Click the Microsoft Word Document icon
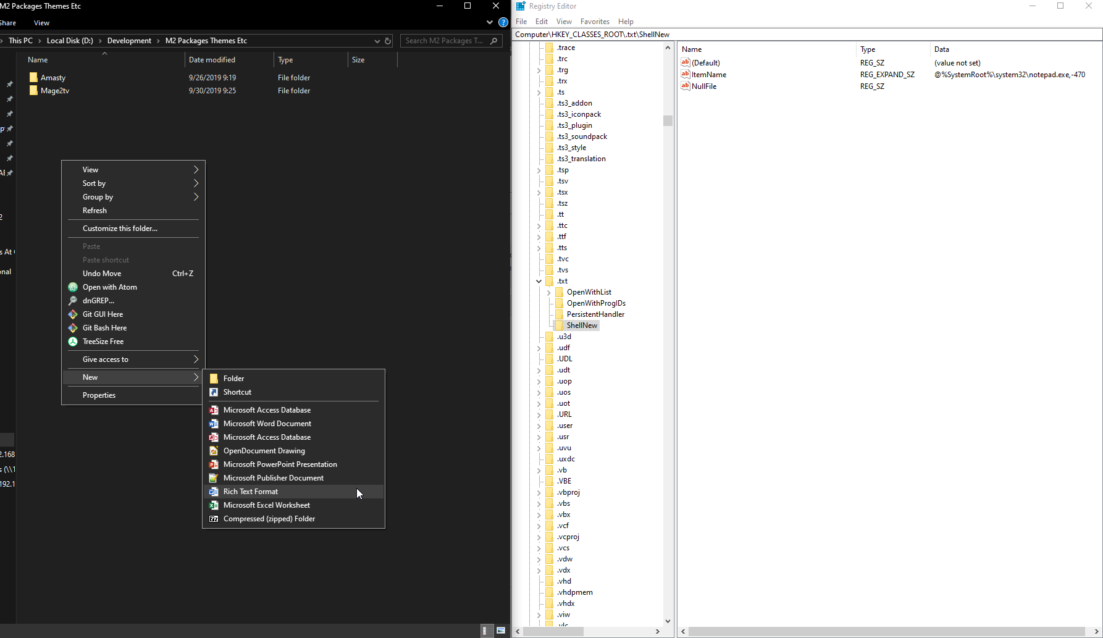The width and height of the screenshot is (1103, 638). click(x=214, y=424)
